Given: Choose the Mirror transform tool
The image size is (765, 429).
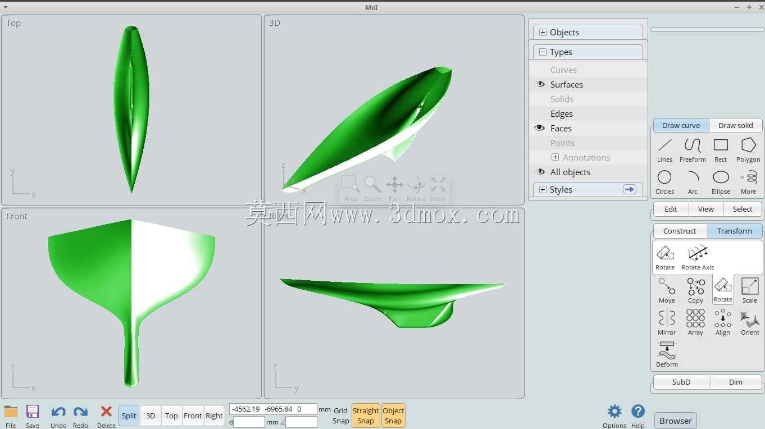Looking at the screenshot, I should (667, 323).
